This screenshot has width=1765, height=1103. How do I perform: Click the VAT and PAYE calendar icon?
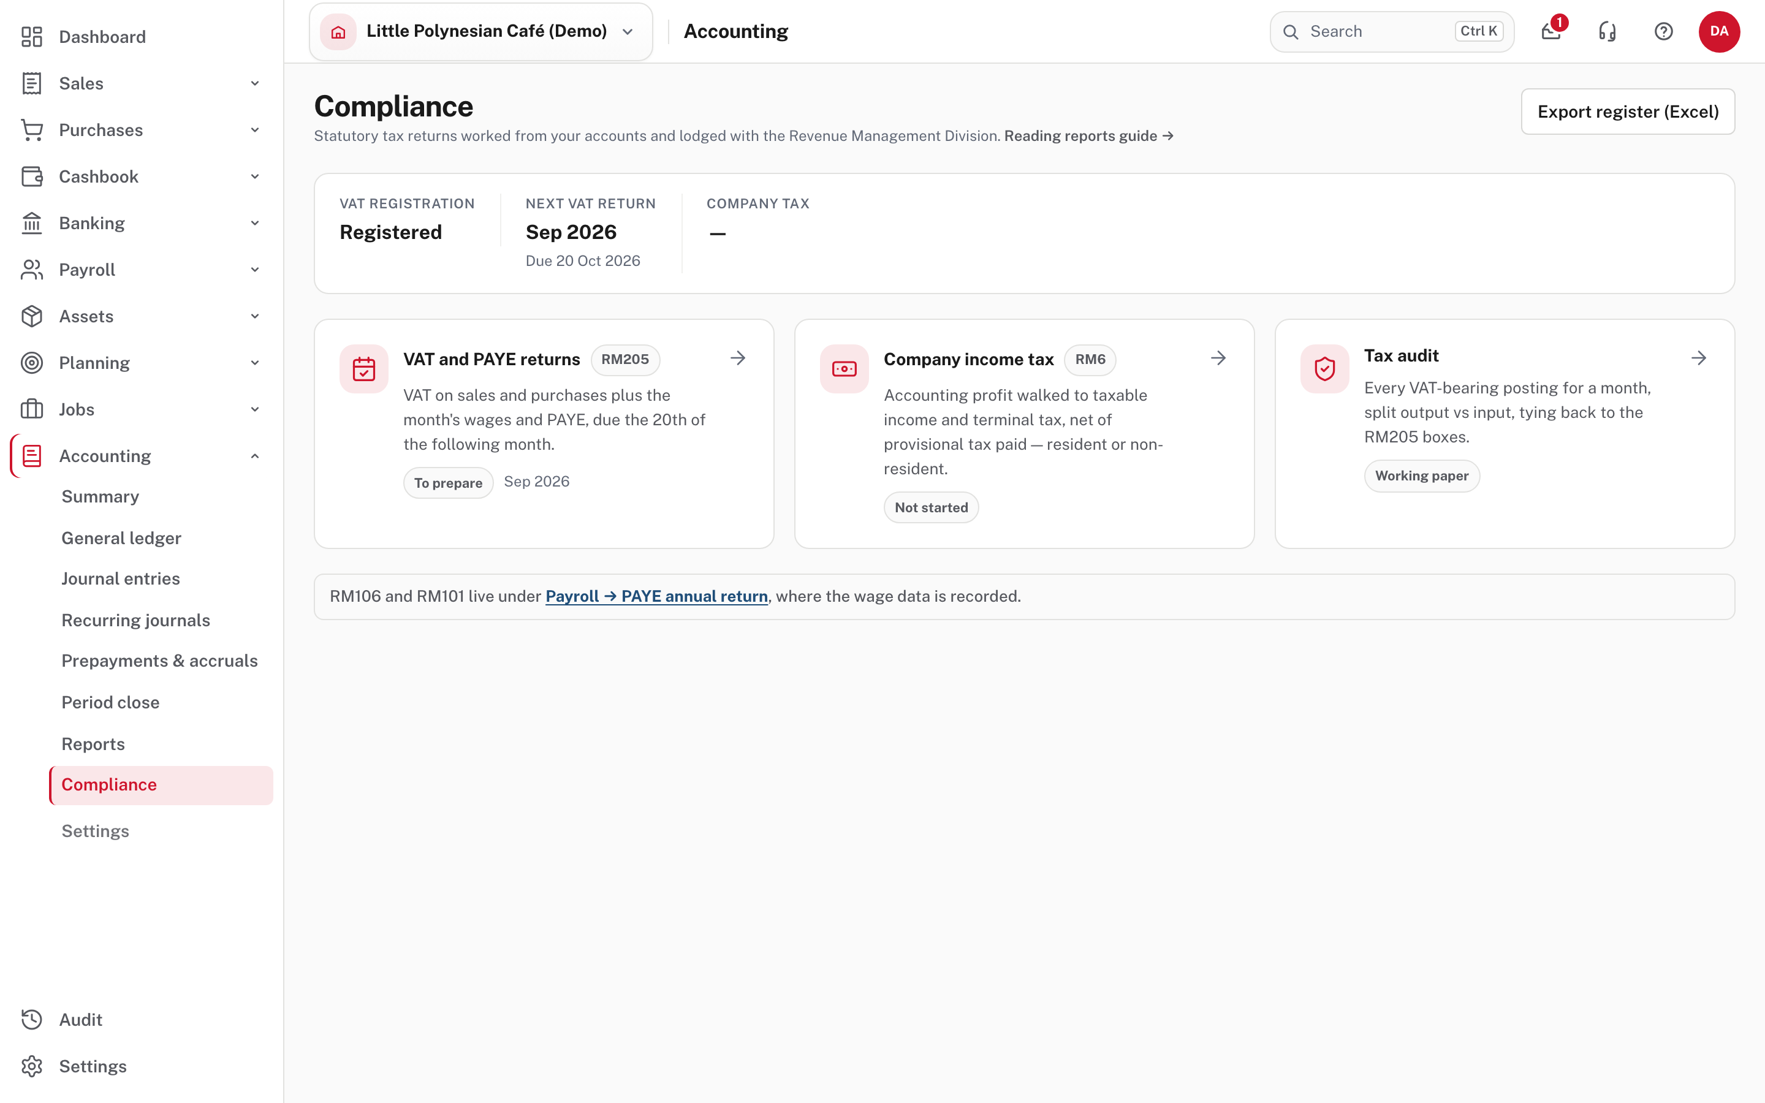click(x=363, y=369)
